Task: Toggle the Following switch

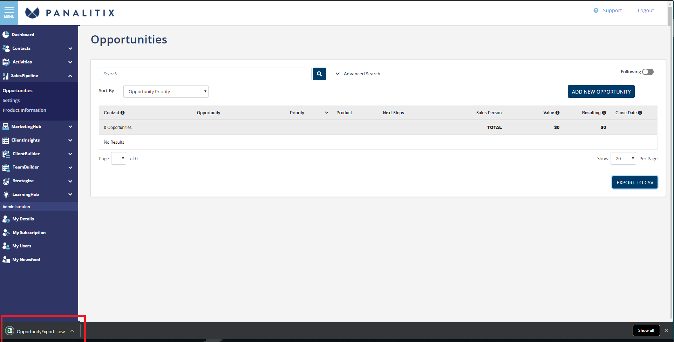Action: click(648, 72)
